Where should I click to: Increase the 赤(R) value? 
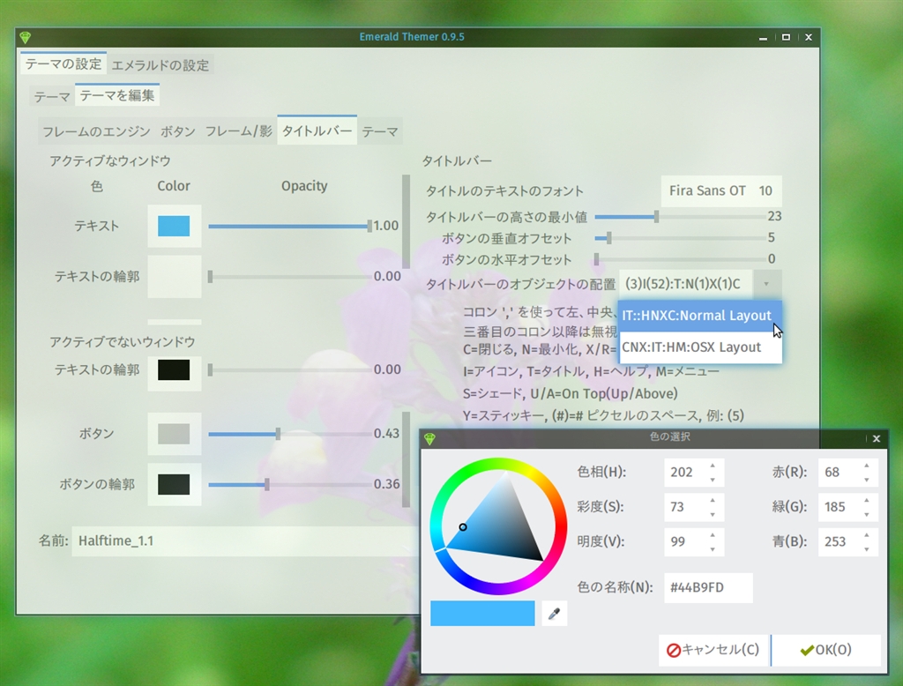point(867,466)
